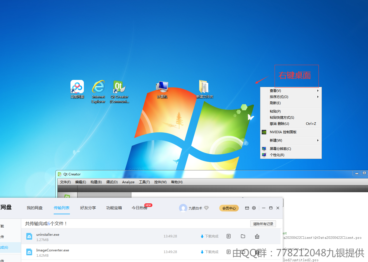Open 会员中心 in Baidu Netdisk
Screen dimensions: 368x262
click(x=229, y=208)
